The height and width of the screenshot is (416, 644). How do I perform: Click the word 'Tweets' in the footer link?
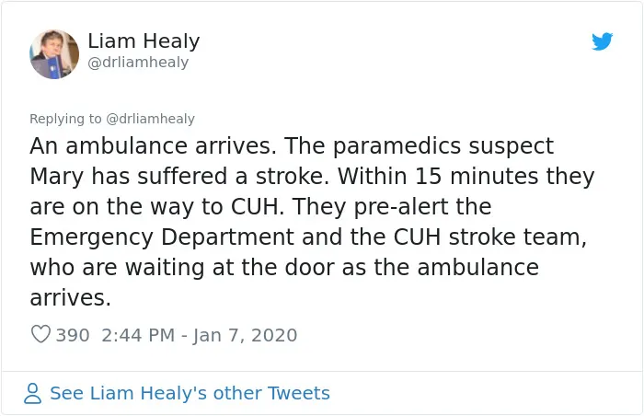point(299,393)
